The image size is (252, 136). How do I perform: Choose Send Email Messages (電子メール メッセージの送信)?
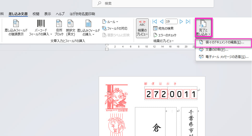tap(223, 57)
